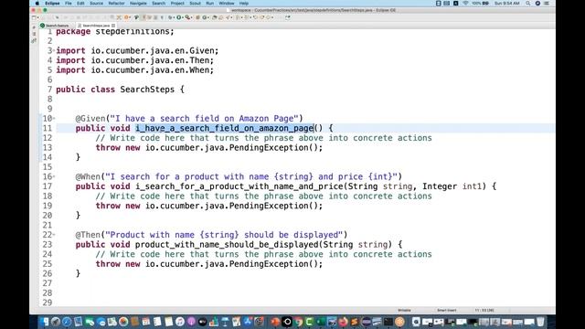Click the menu bar clock showing Sun 9:54 AM

pos(506,3)
